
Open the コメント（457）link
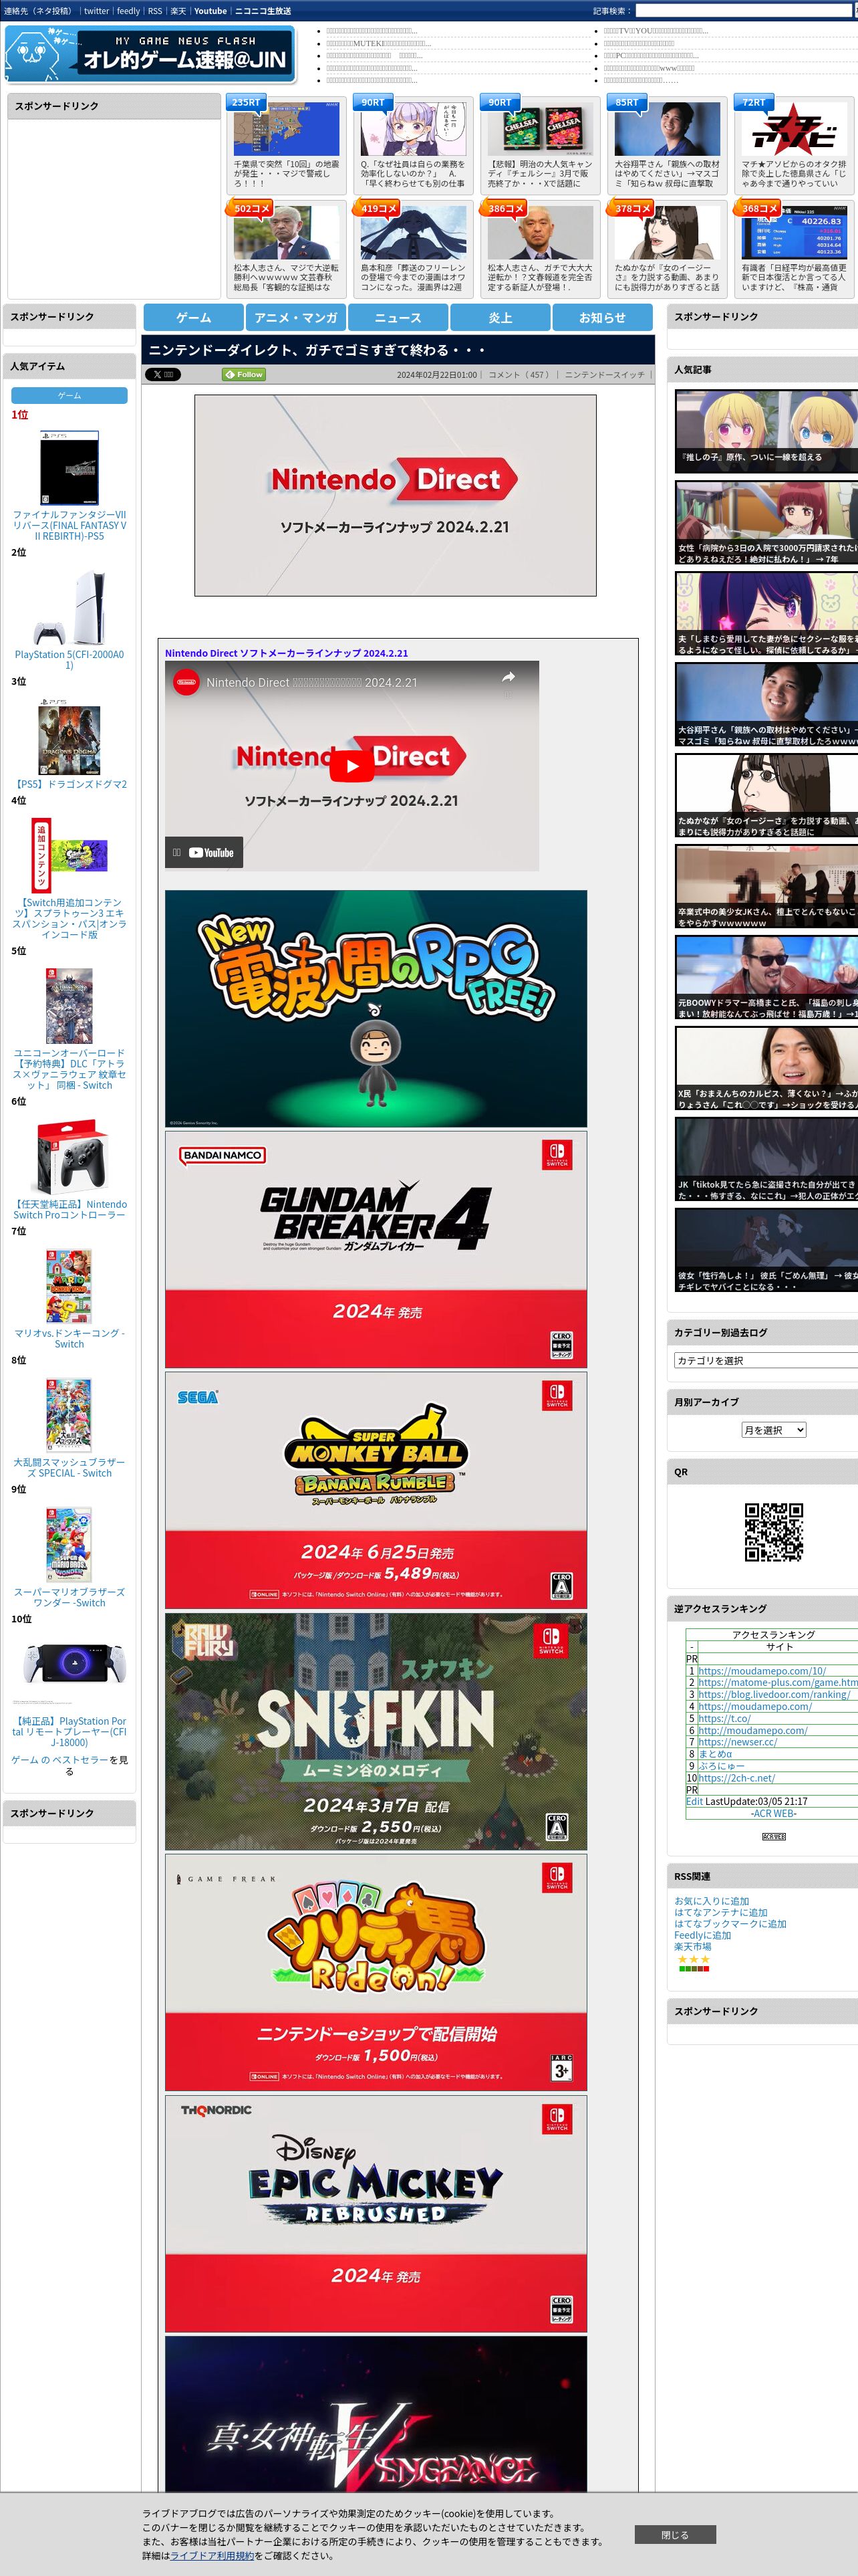(x=519, y=375)
